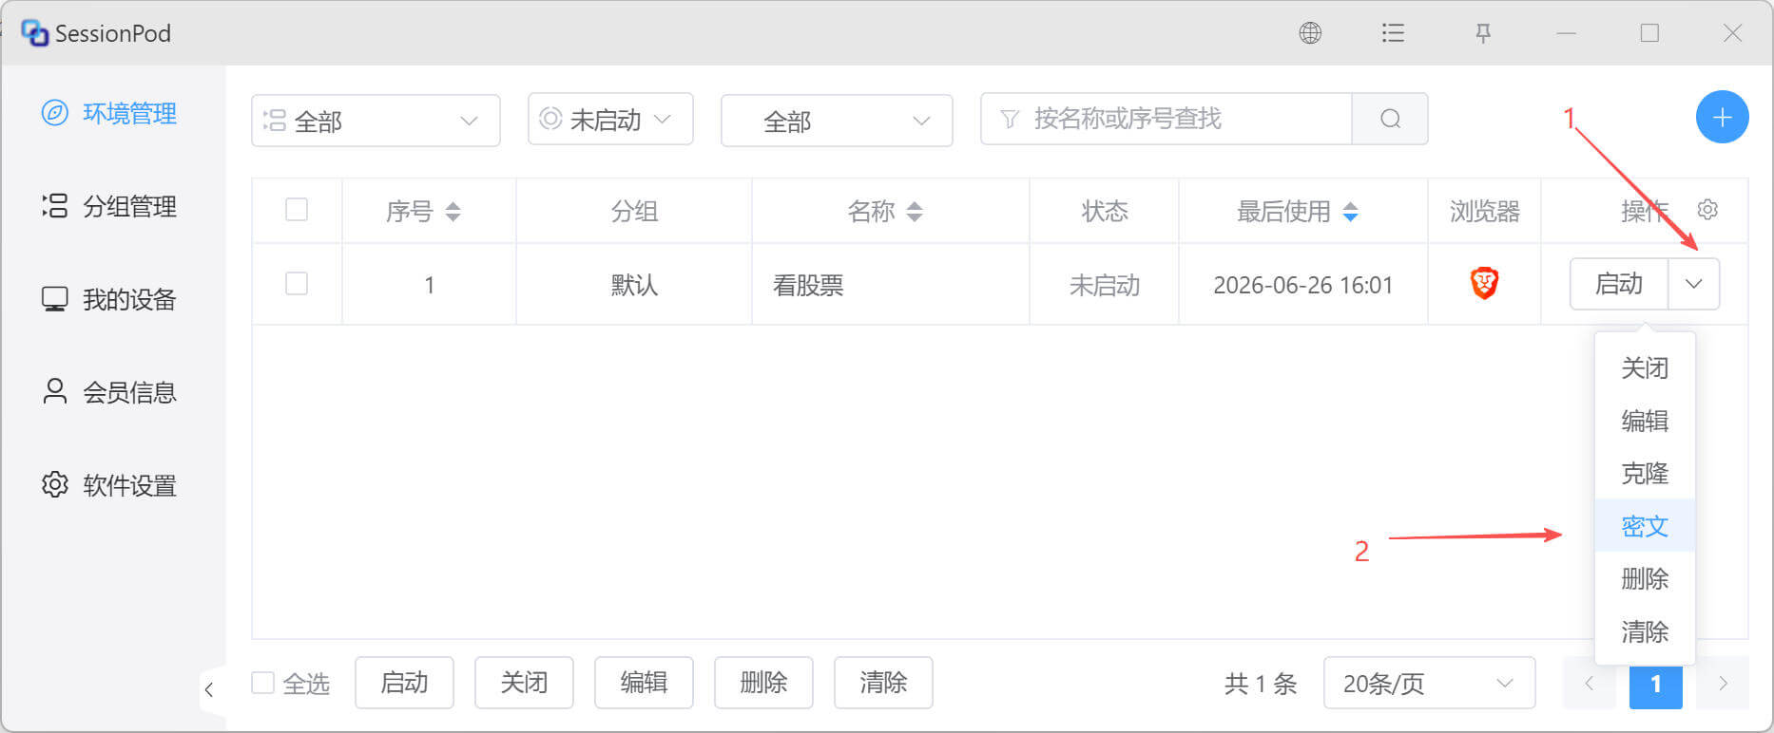Go to the previous page arrow
Viewport: 1774px width, 733px height.
point(1589,683)
